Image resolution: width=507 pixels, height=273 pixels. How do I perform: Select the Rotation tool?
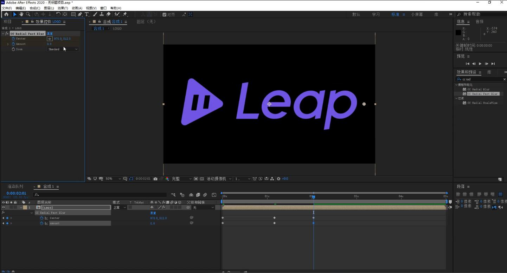[58, 14]
